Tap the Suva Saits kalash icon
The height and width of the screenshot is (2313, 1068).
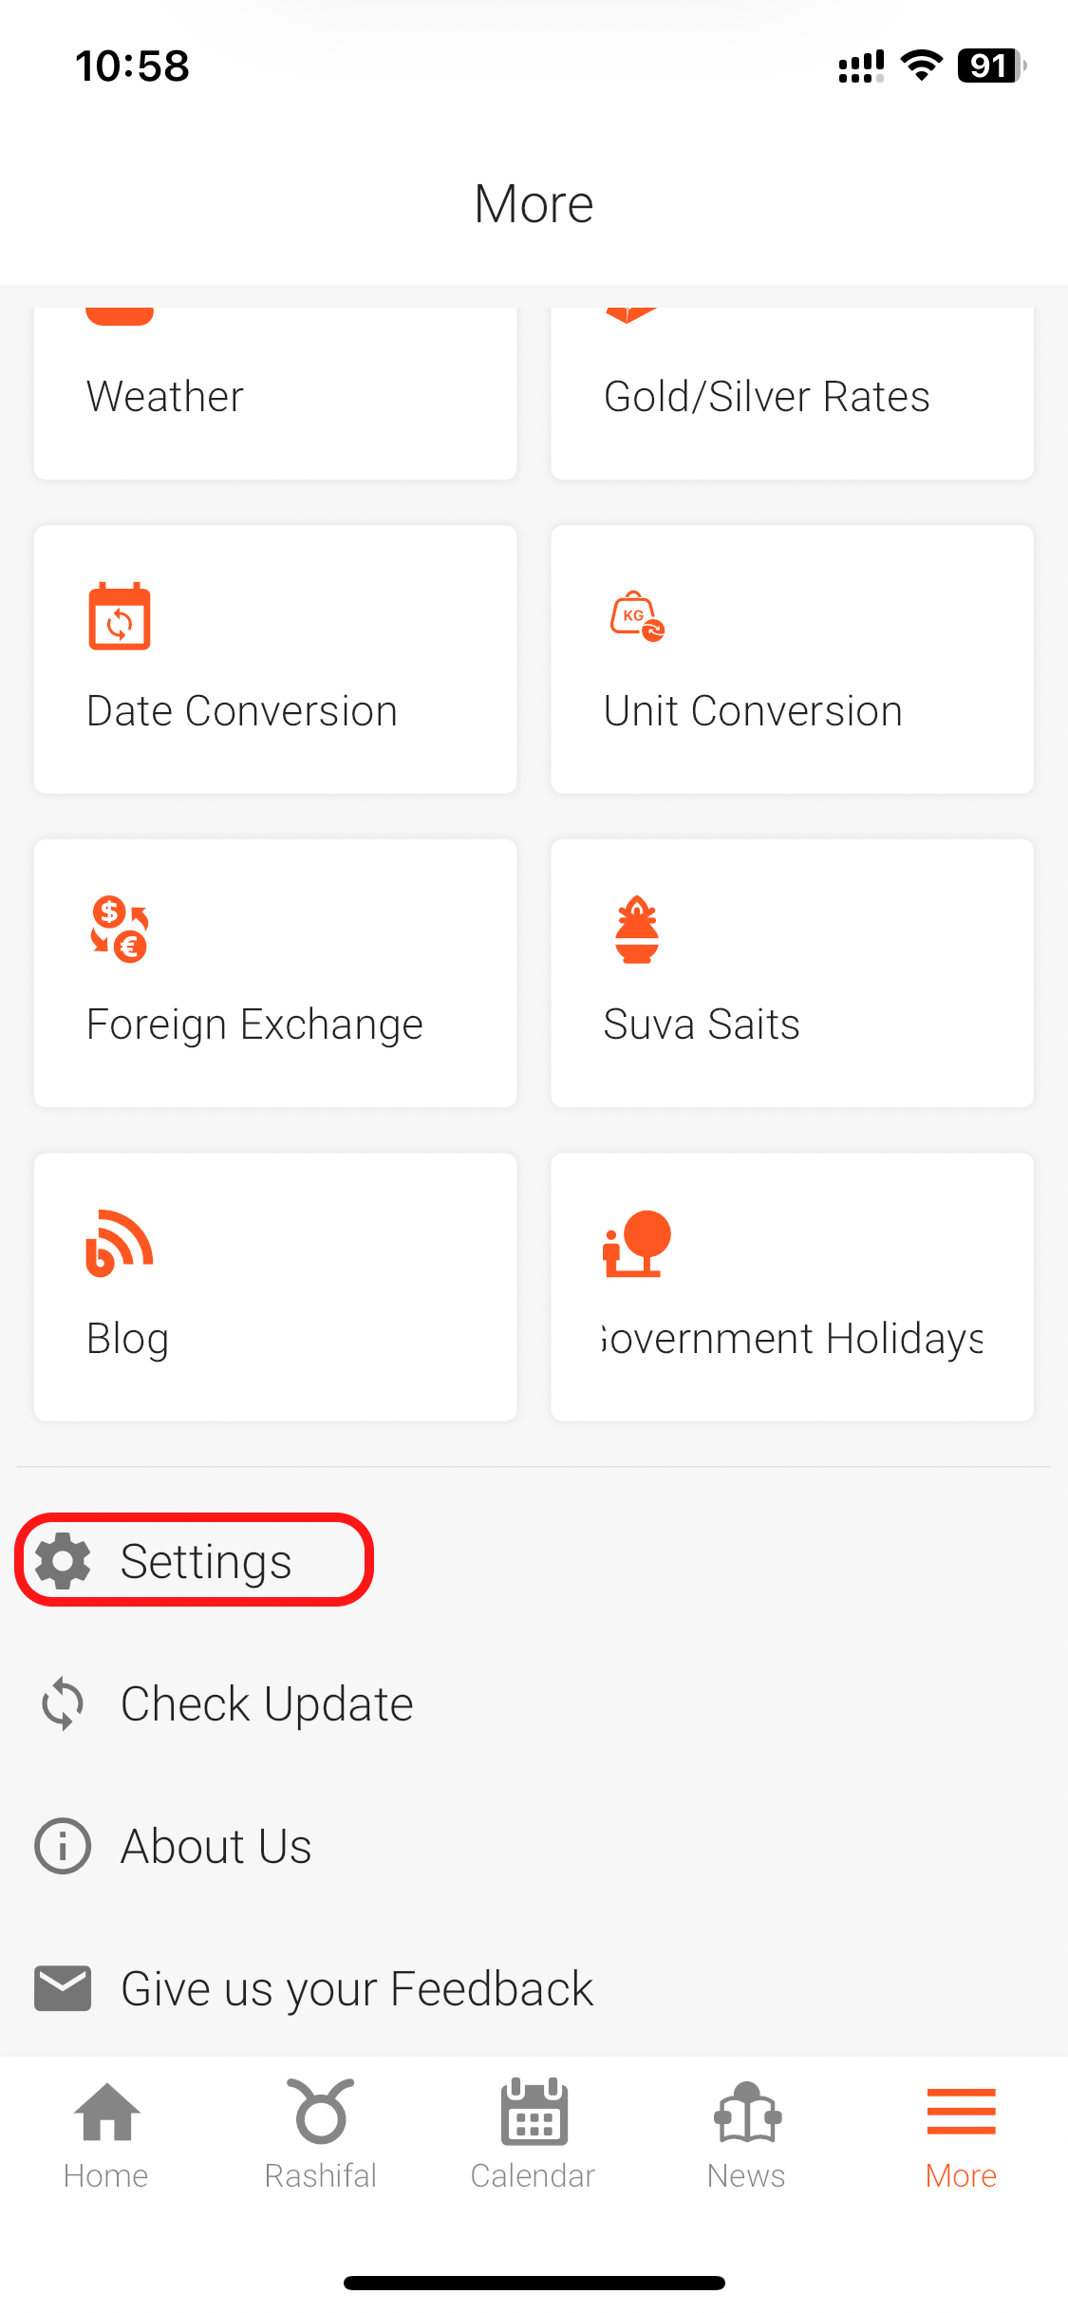pyautogui.click(x=637, y=930)
